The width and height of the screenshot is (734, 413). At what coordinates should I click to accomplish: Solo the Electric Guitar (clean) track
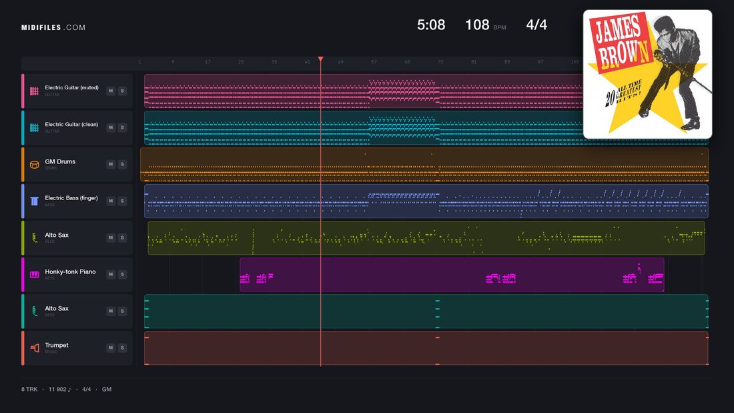pos(122,127)
